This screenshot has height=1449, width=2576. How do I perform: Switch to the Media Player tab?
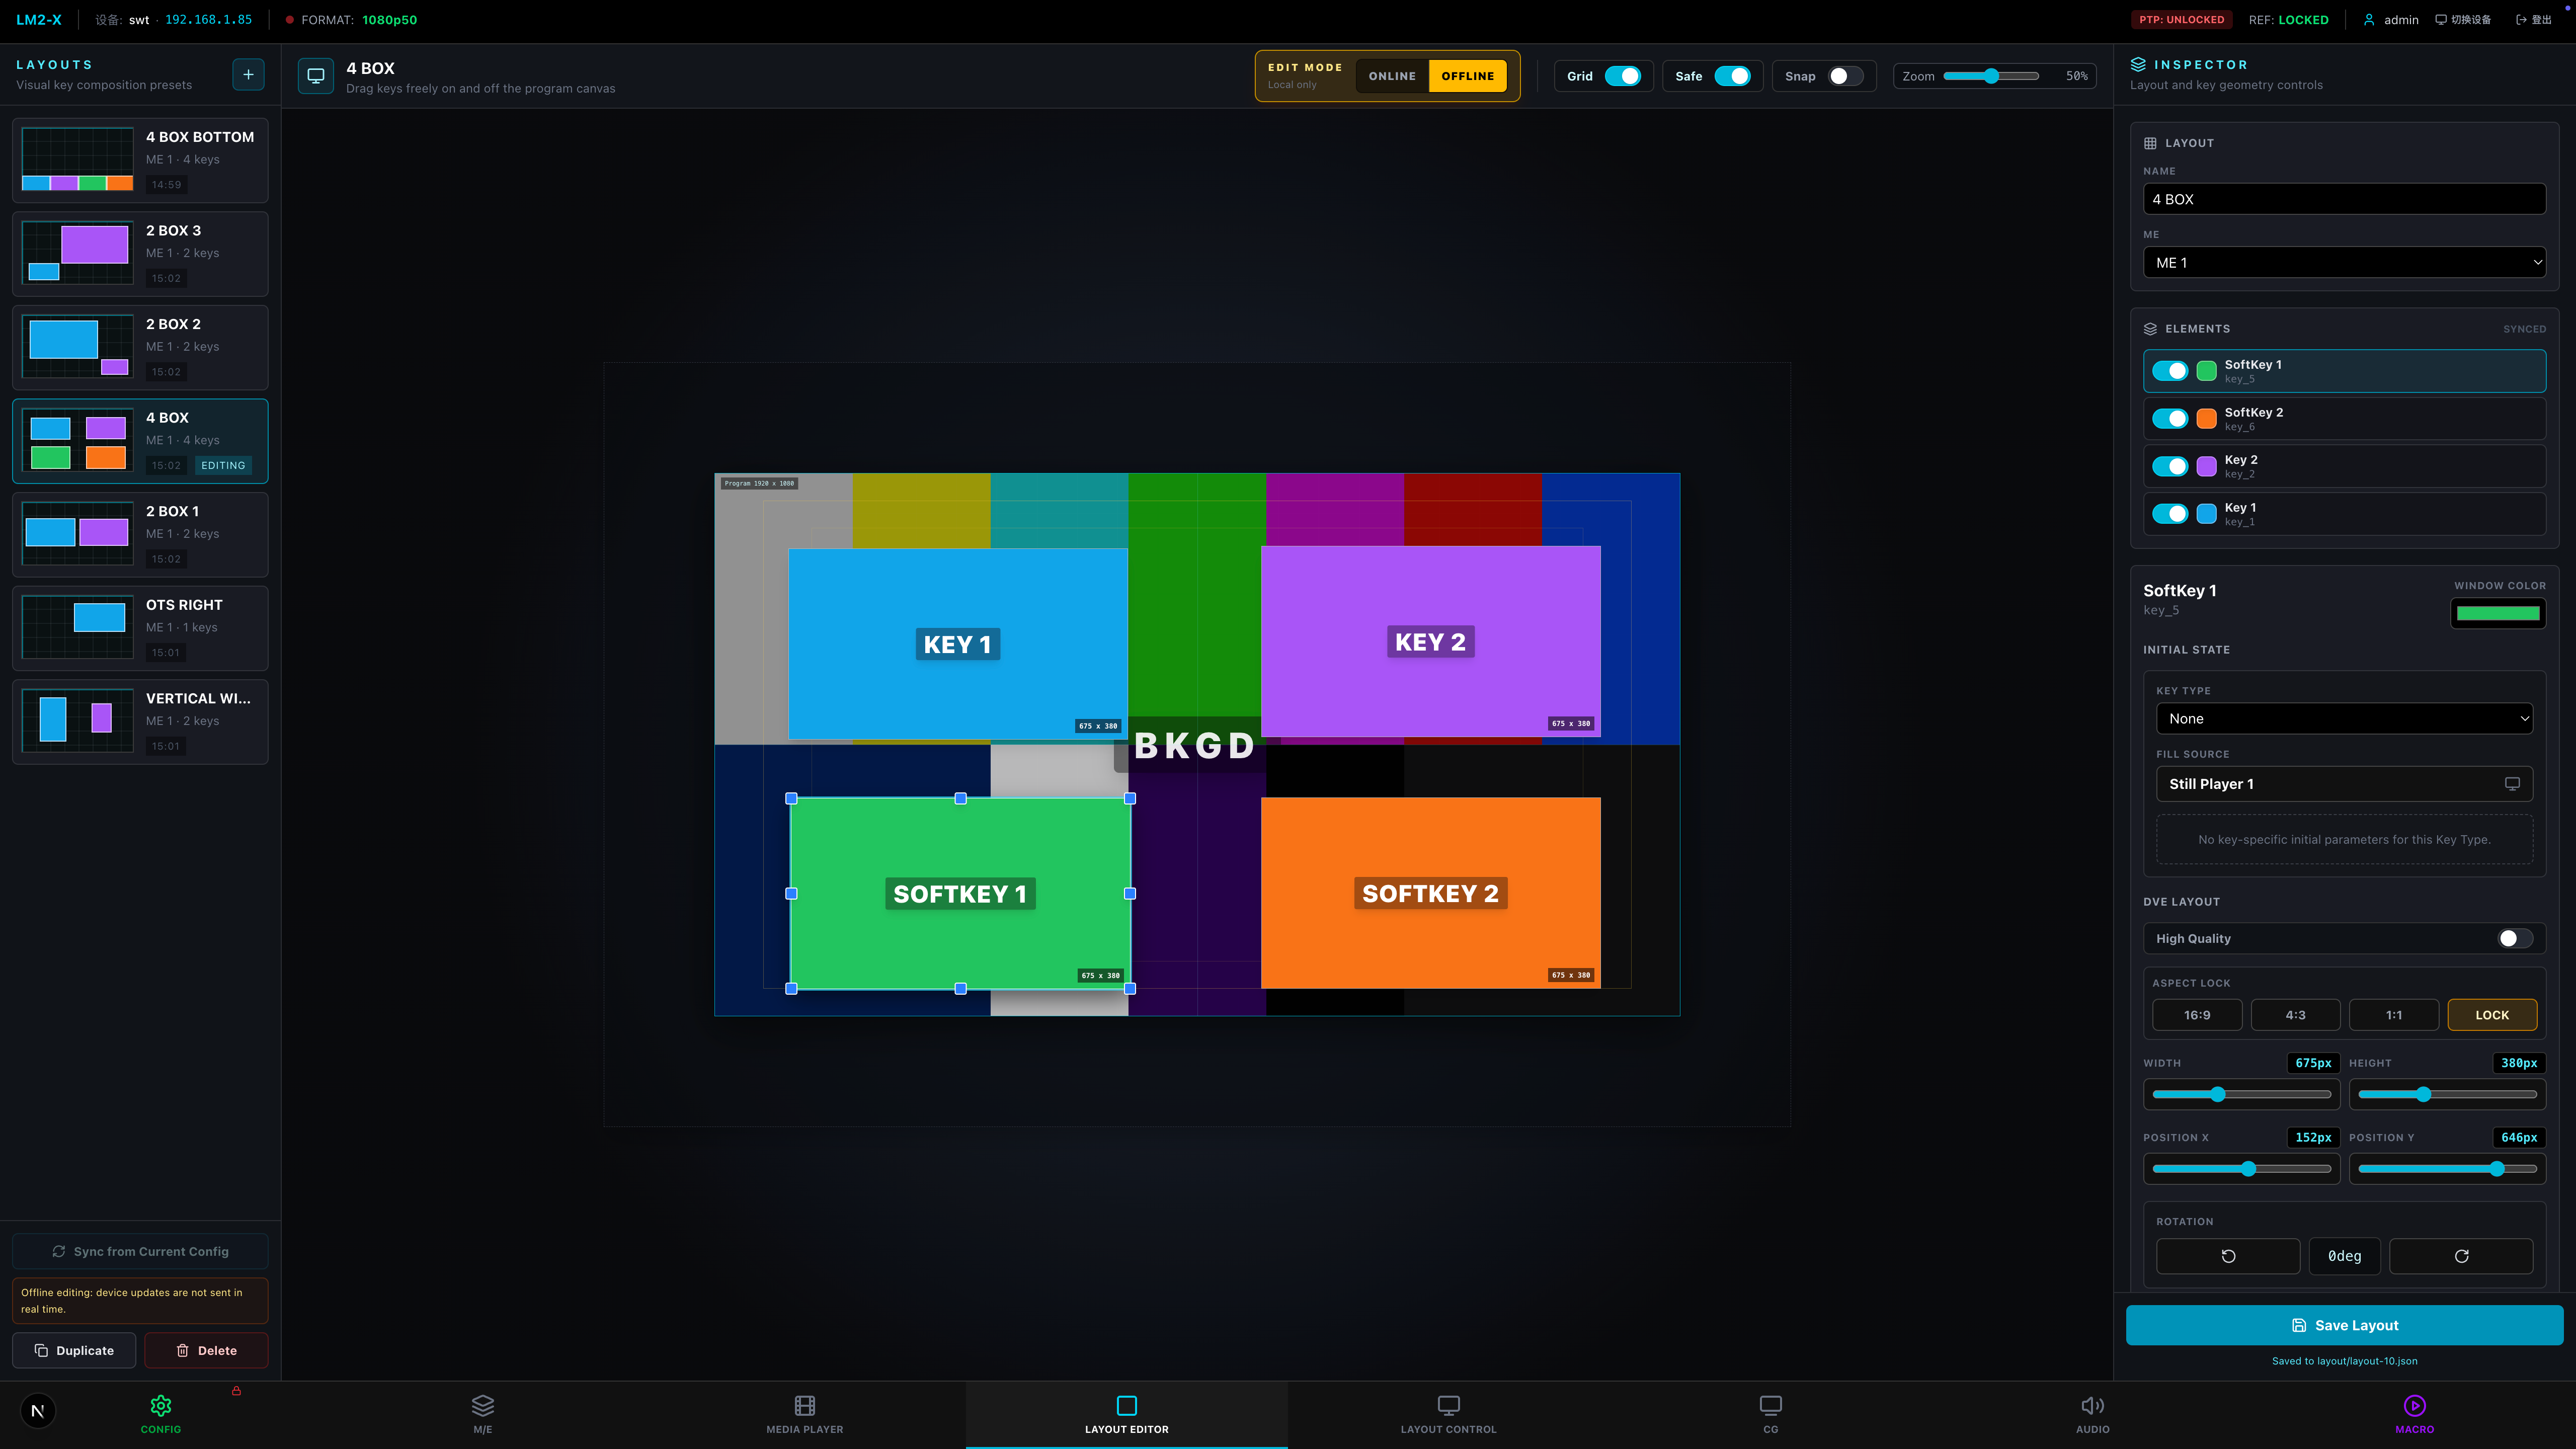(804, 1414)
